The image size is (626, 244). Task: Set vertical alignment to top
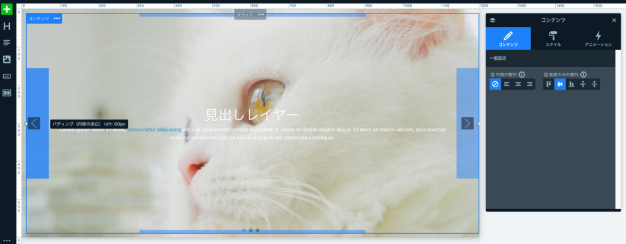548,84
